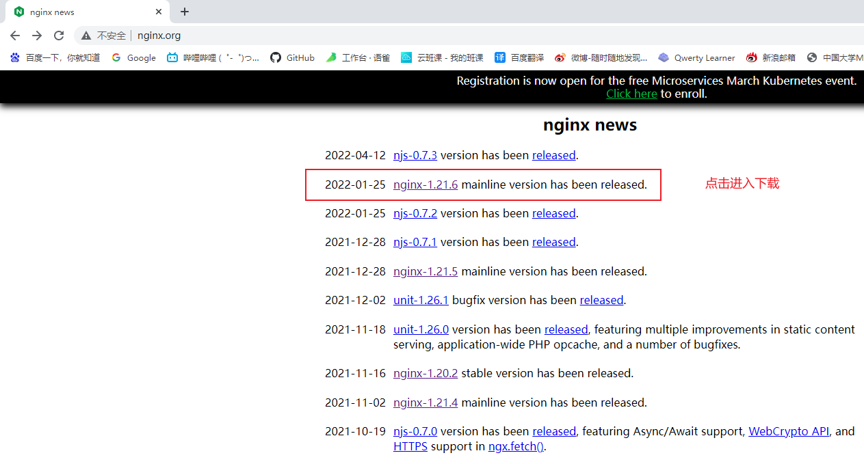Image resolution: width=864 pixels, height=464 pixels.
Task: Open the 新浪邮箱 bookmark
Action: 771,58
